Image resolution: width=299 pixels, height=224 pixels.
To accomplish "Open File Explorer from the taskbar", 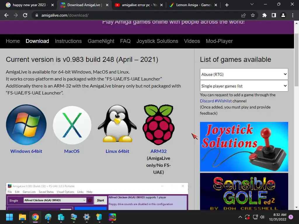I will (22, 217).
